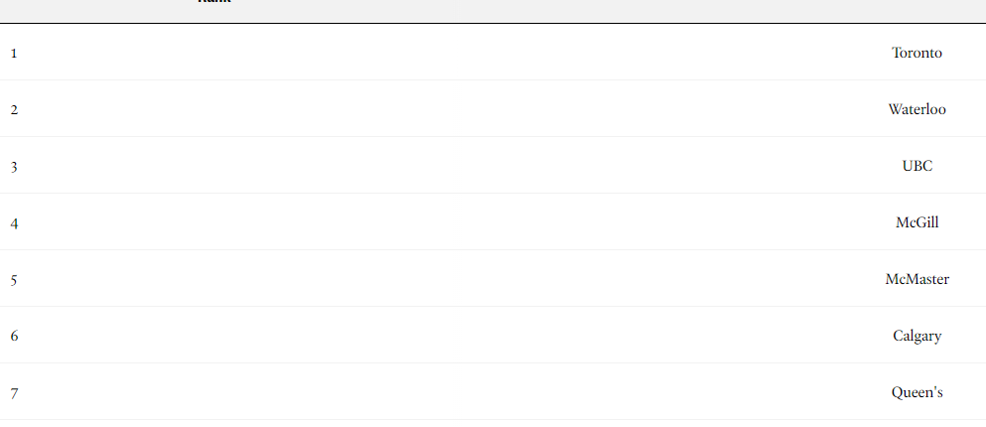This screenshot has height=427, width=986.
Task: Select the entire table row containing Toronto
Action: click(493, 53)
